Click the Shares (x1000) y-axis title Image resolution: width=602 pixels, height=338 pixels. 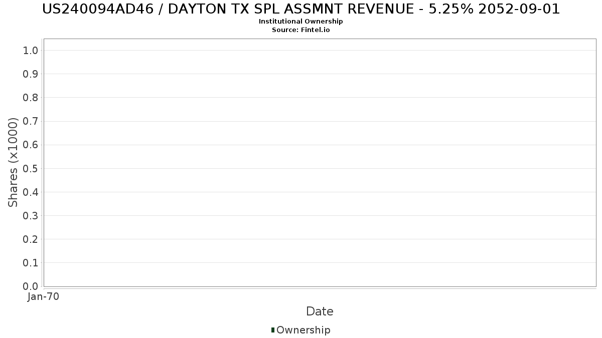click(x=13, y=162)
